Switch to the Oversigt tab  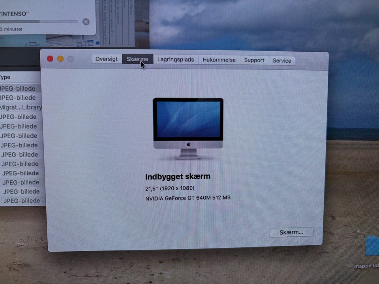click(107, 59)
